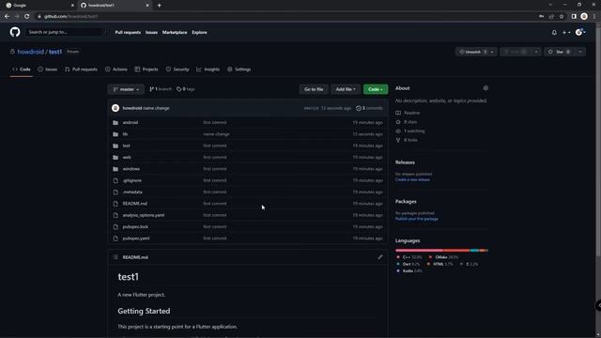Screen dimensions: 601x338
Task: View the 1 branch link
Action: click(161, 89)
